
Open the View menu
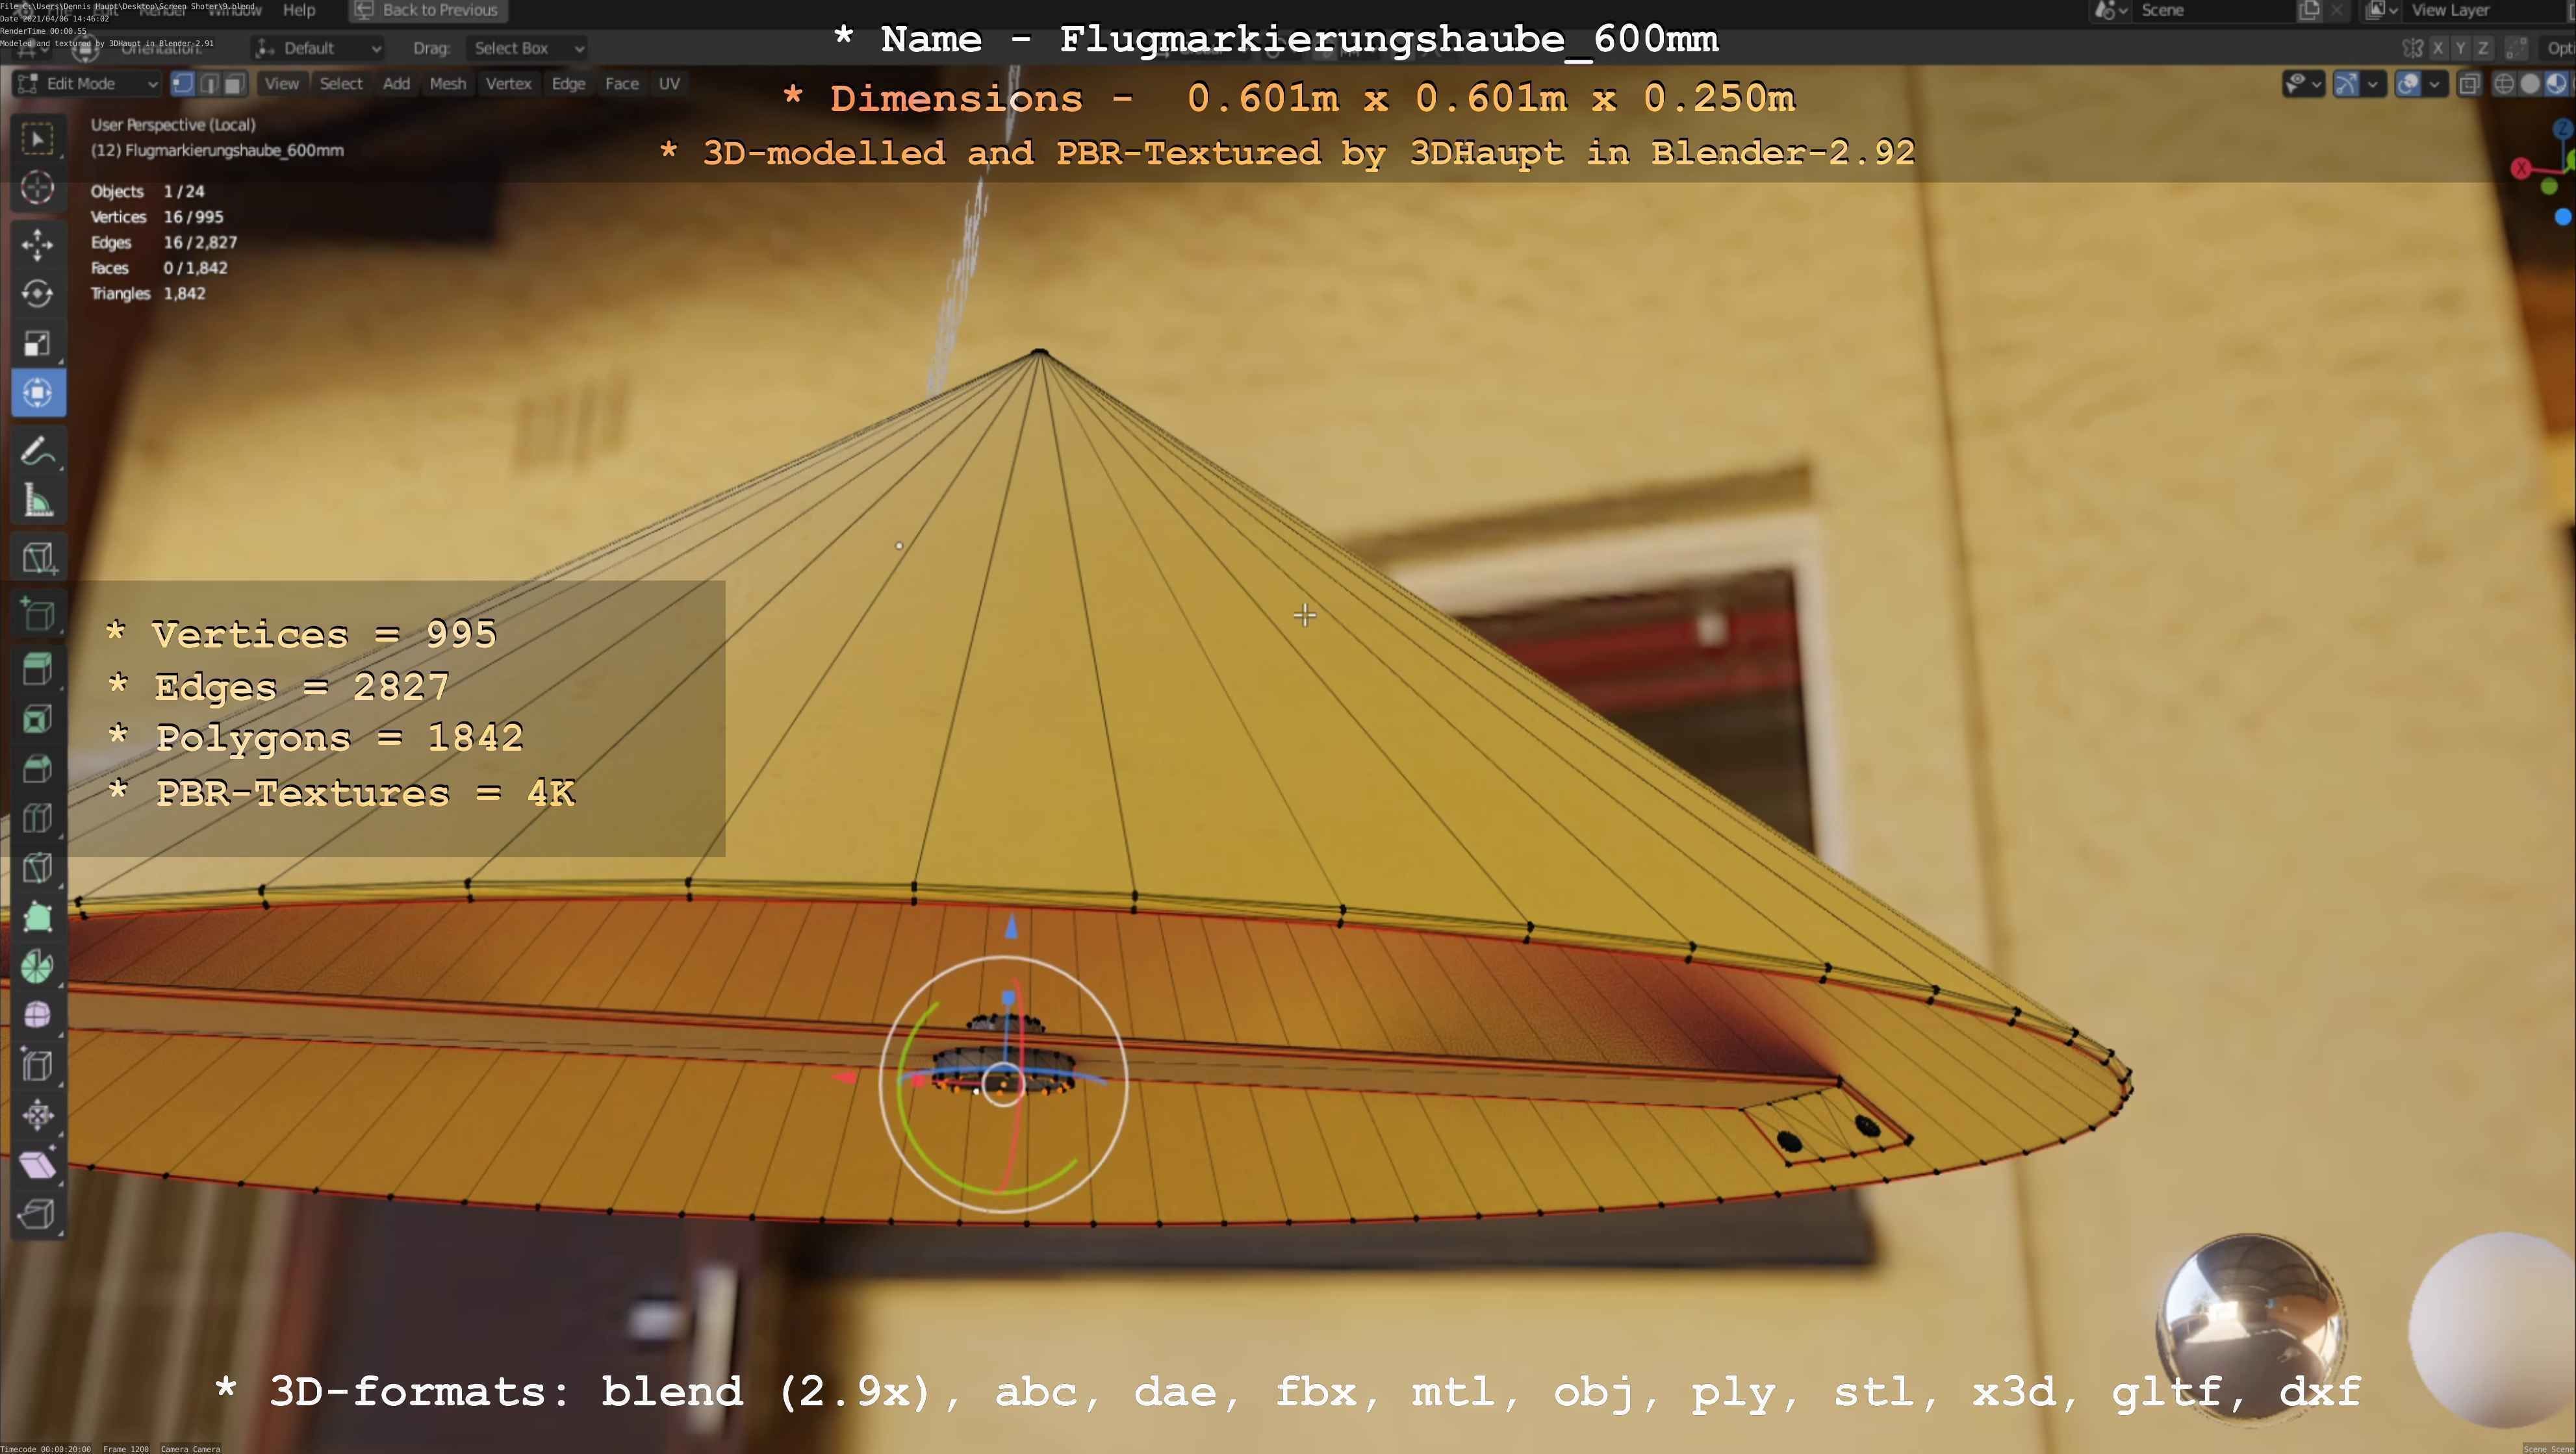(281, 84)
